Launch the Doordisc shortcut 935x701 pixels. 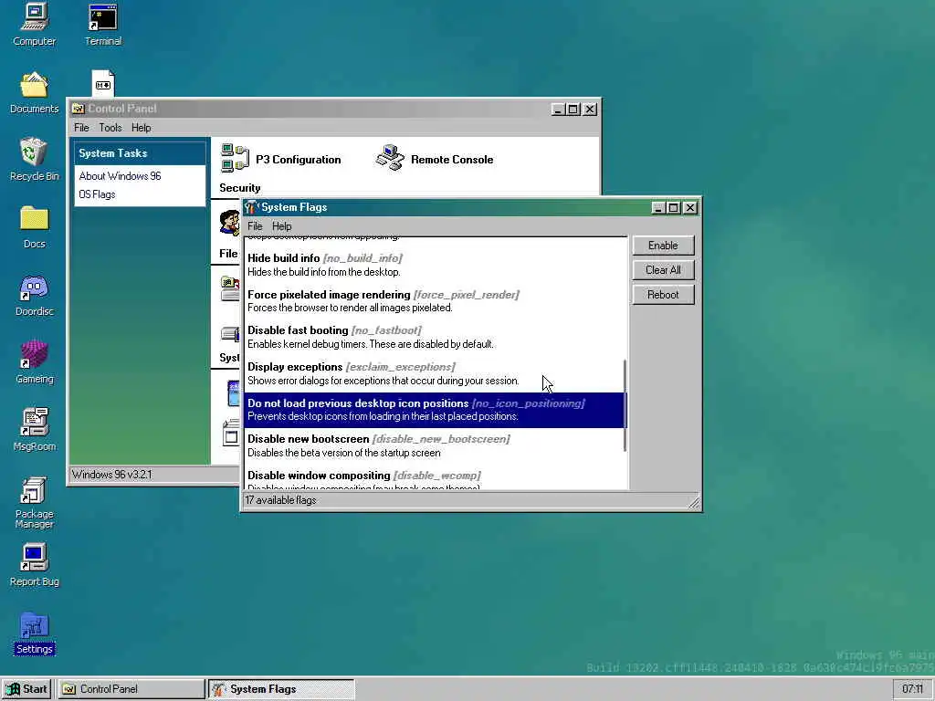point(34,295)
